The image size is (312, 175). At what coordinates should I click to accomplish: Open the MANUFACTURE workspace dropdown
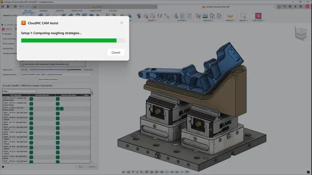(11, 16)
